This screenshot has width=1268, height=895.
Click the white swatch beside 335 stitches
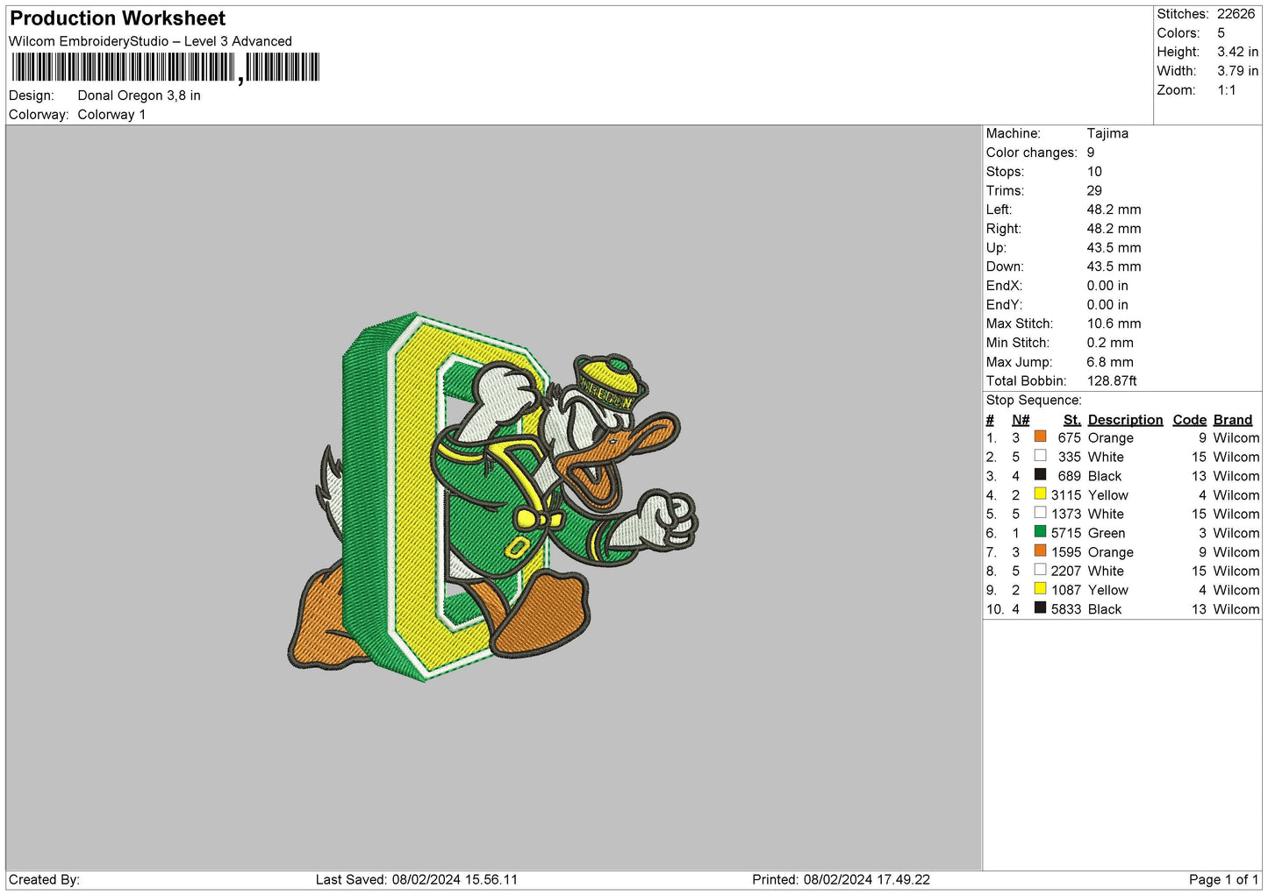tap(1040, 456)
